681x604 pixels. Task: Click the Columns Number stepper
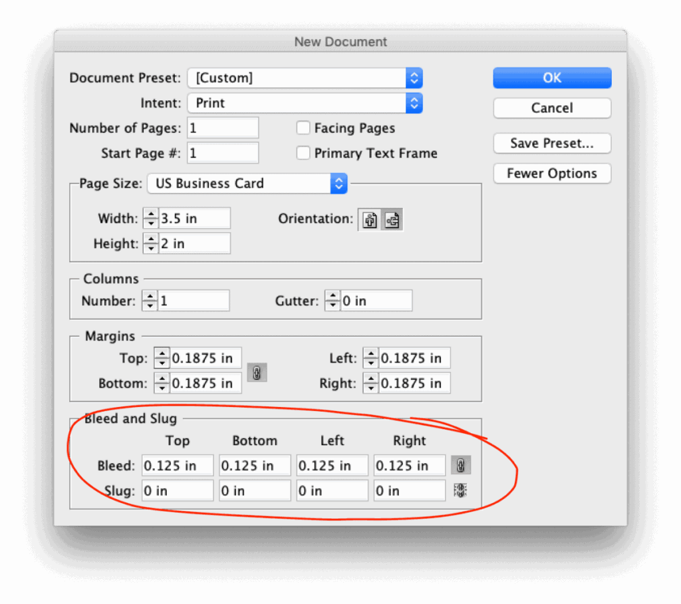[150, 301]
